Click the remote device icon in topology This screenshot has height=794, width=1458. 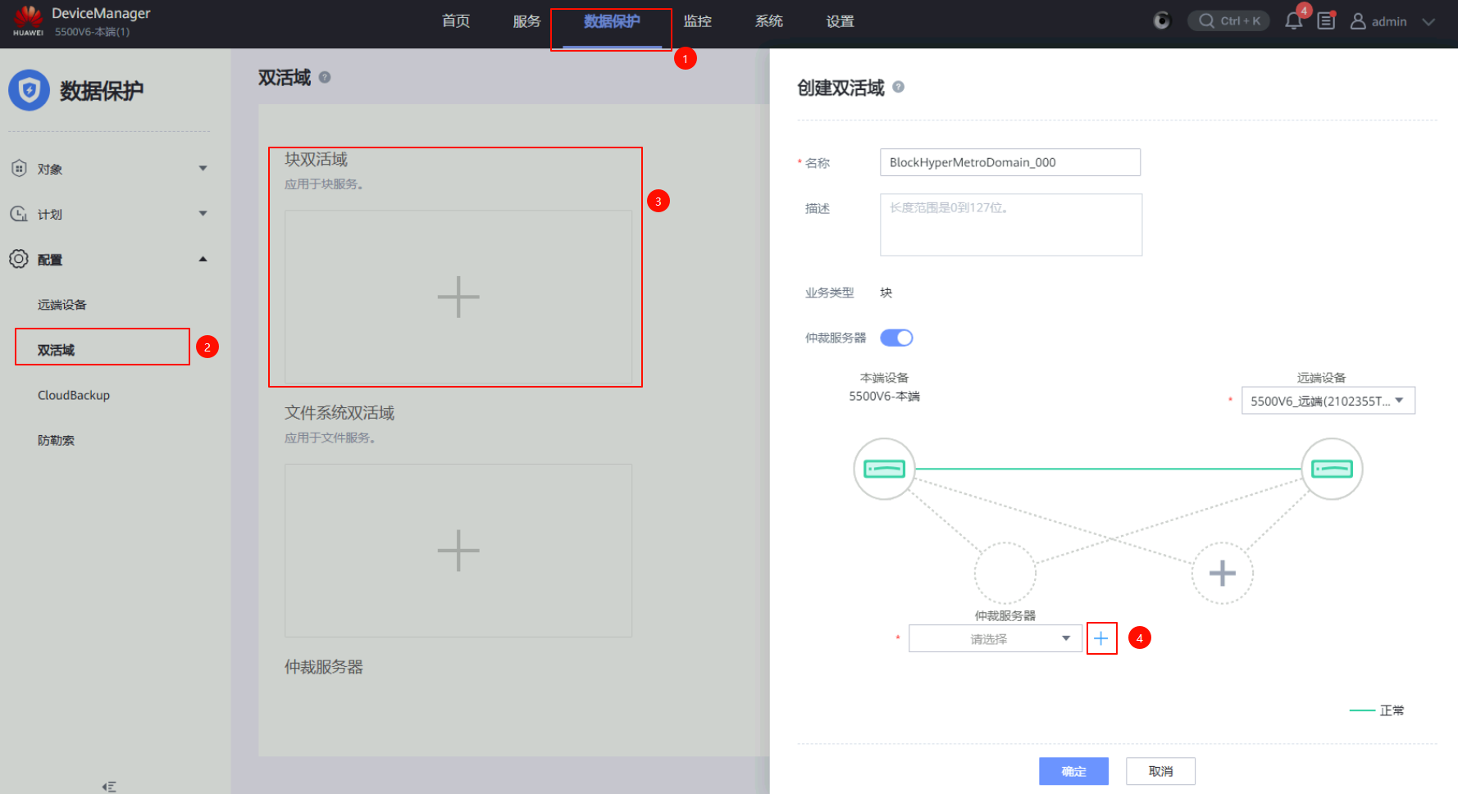(x=1332, y=469)
